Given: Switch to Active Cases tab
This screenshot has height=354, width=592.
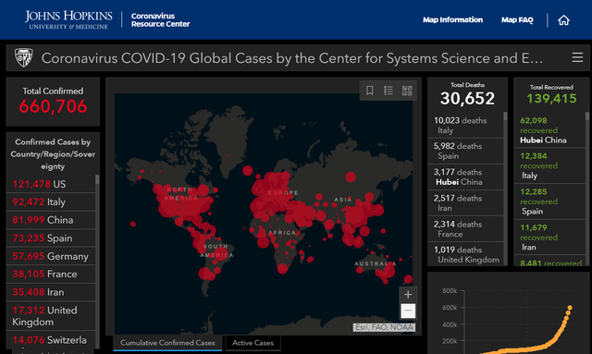Looking at the screenshot, I should coord(253,343).
